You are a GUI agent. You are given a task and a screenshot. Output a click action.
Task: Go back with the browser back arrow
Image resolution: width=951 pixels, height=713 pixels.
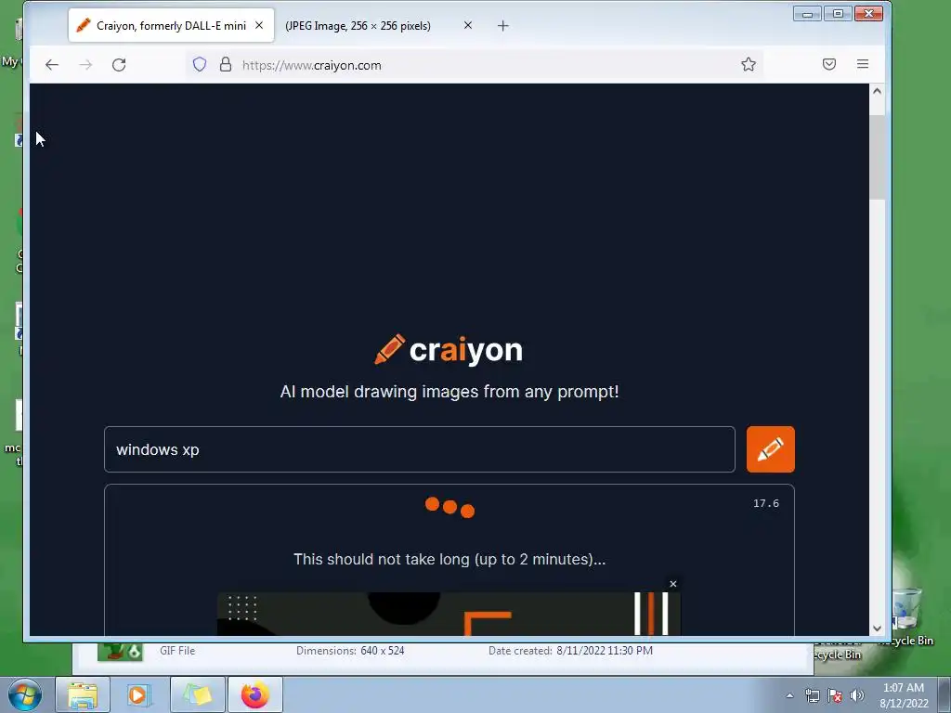click(52, 65)
